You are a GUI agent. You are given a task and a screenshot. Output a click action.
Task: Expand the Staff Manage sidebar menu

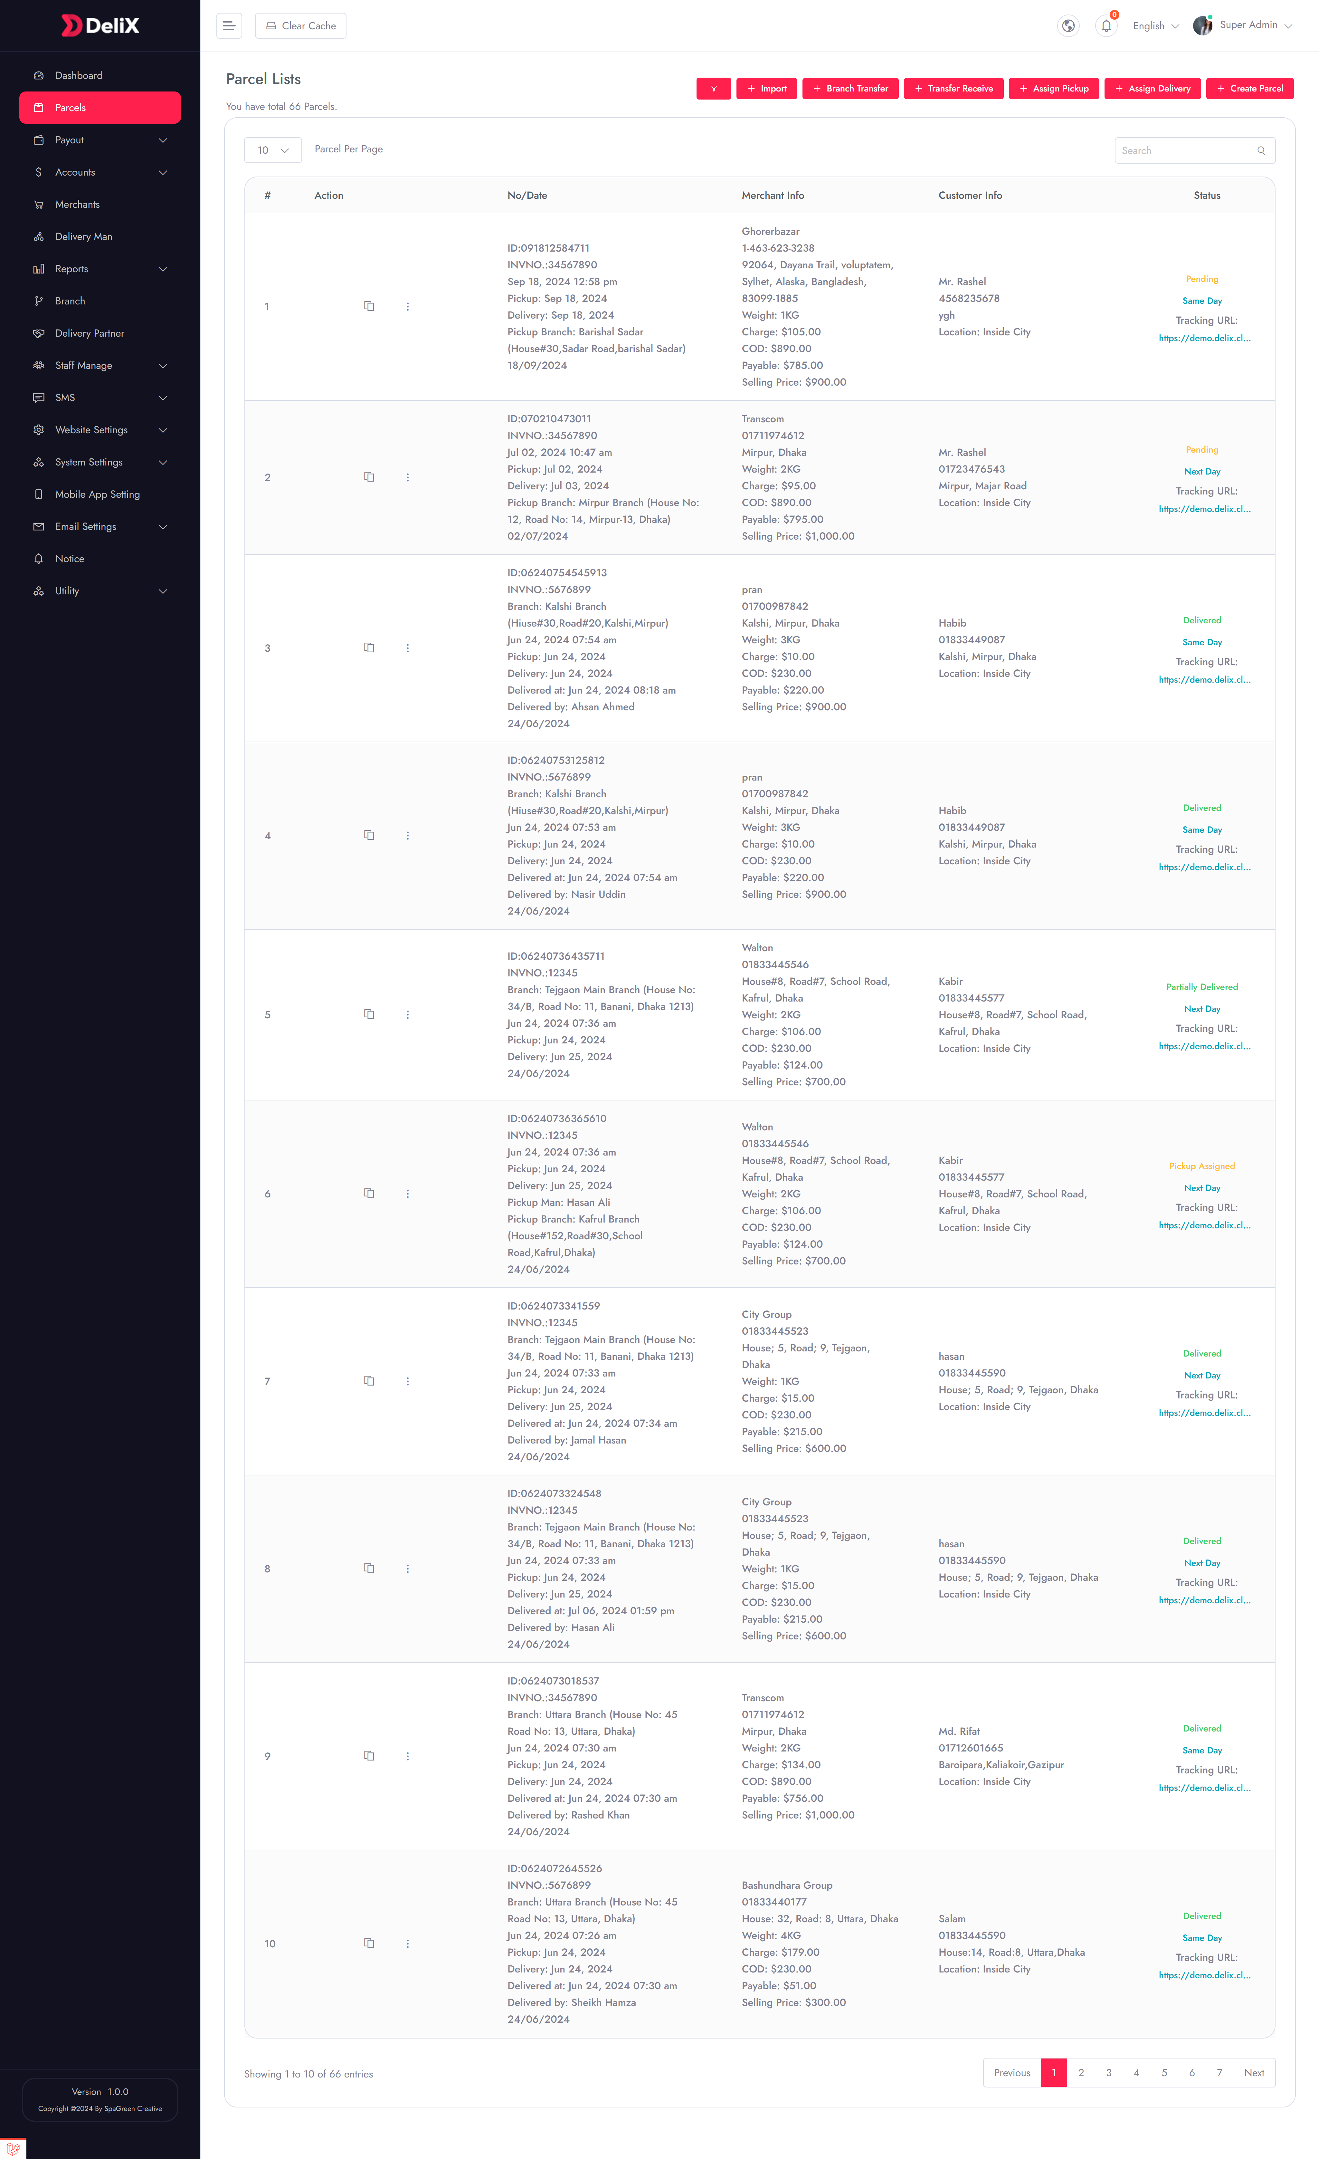coord(100,365)
